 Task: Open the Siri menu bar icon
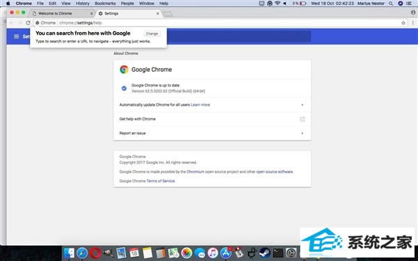[x=400, y=3]
